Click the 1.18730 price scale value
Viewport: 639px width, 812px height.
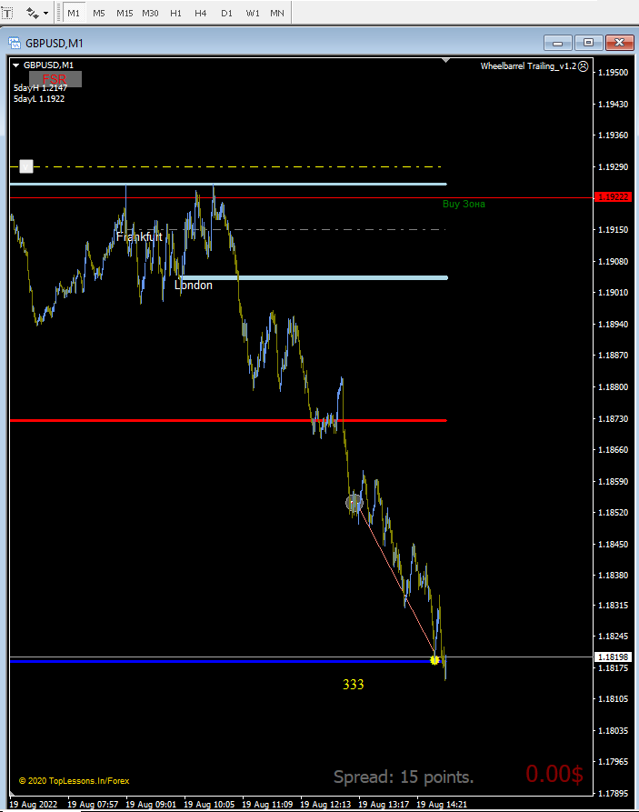[614, 419]
